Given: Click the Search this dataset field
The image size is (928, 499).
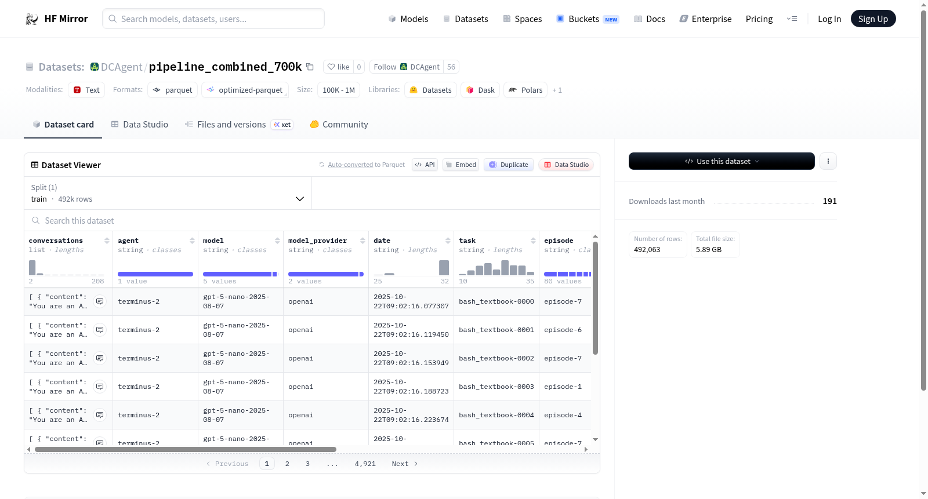Looking at the screenshot, I should point(312,221).
